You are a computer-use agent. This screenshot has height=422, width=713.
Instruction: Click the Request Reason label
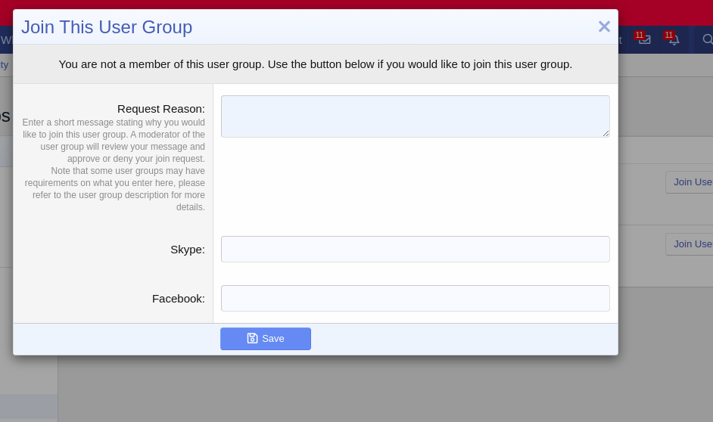coord(160,109)
